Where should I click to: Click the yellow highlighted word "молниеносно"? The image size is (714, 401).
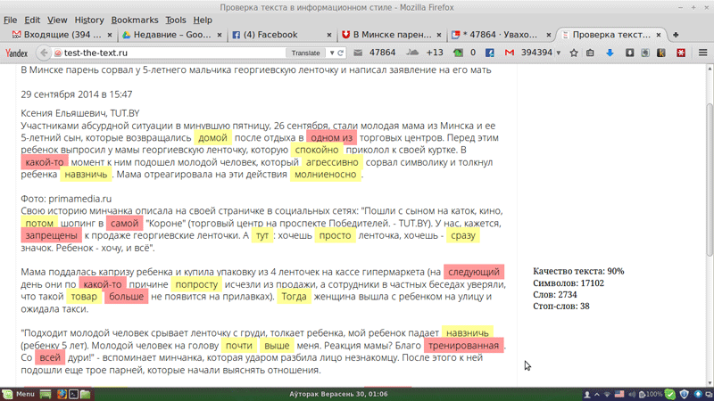pos(325,175)
